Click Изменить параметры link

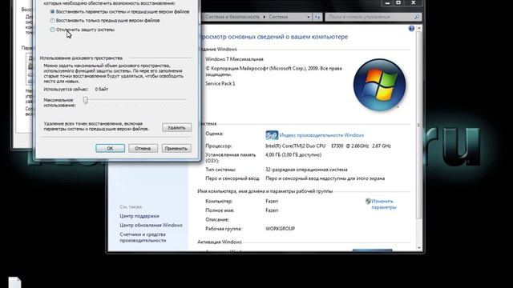[384, 204]
